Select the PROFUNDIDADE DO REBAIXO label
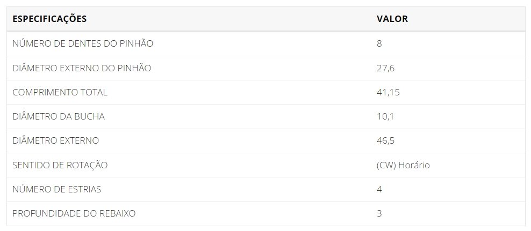531x231 pixels. [x=74, y=213]
